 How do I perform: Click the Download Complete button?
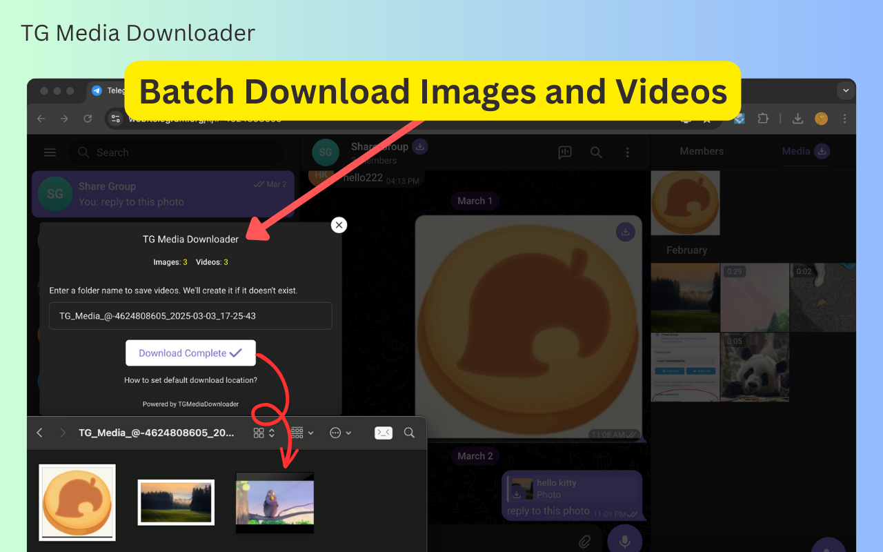coord(190,353)
